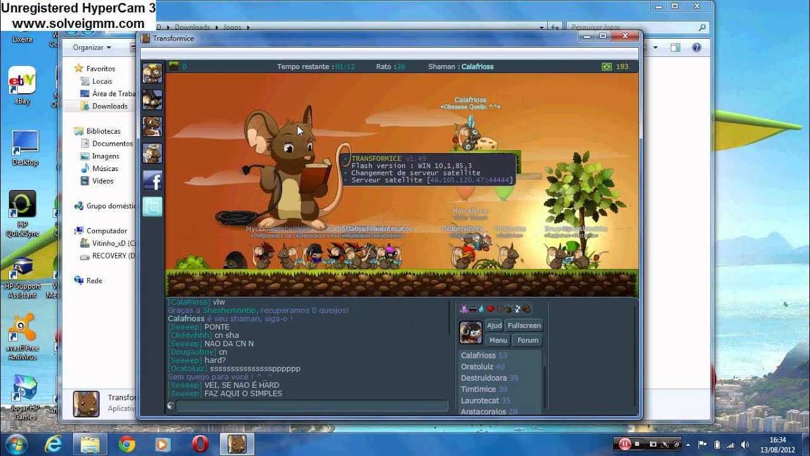
Task: Open the Windows Start button
Action: point(16,445)
